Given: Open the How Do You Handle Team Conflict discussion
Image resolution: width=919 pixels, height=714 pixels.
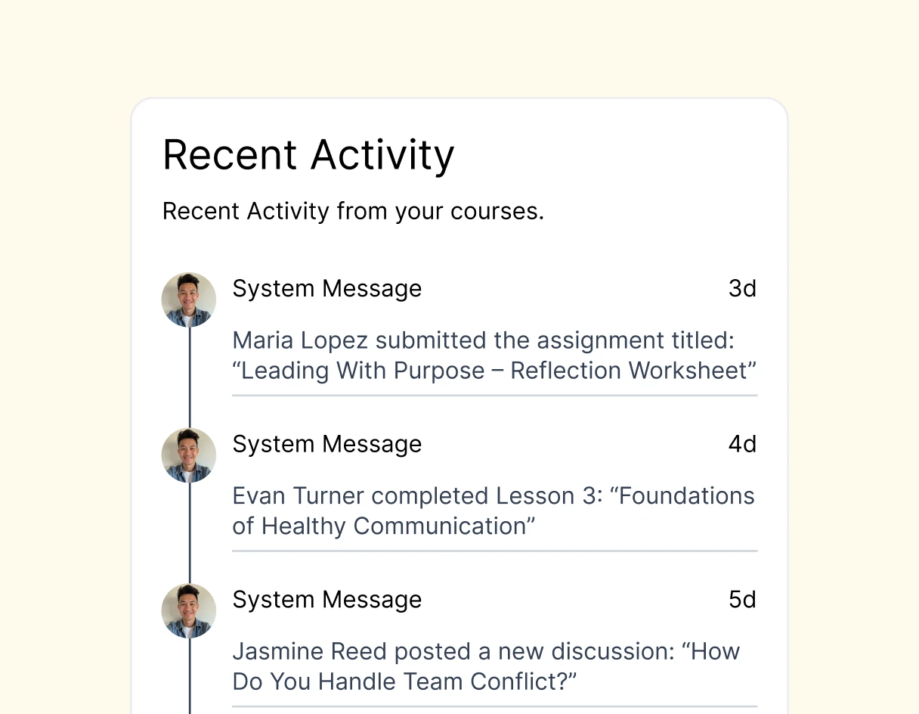Looking at the screenshot, I should tap(486, 651).
